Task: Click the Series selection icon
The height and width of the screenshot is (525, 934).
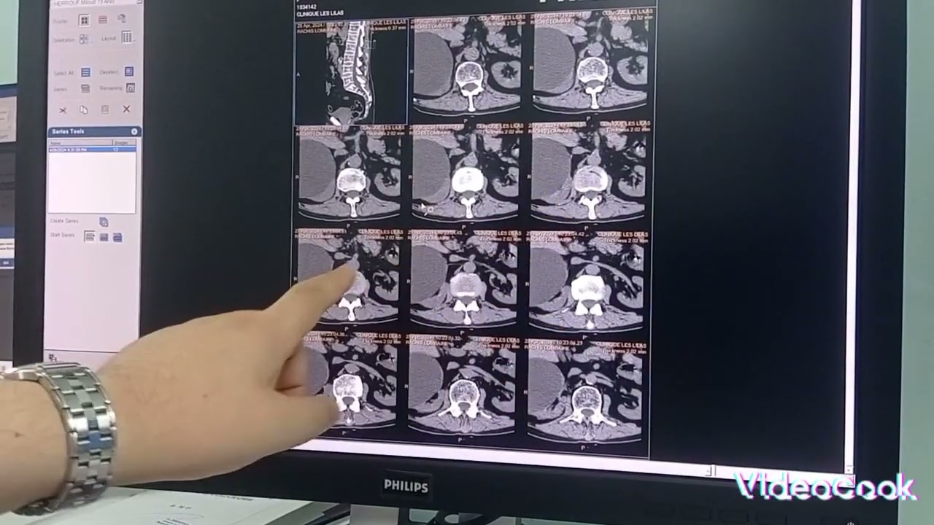Action: point(85,88)
